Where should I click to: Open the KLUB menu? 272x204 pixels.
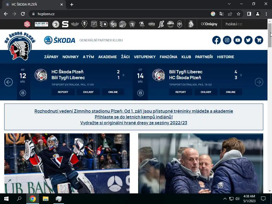tap(186, 57)
